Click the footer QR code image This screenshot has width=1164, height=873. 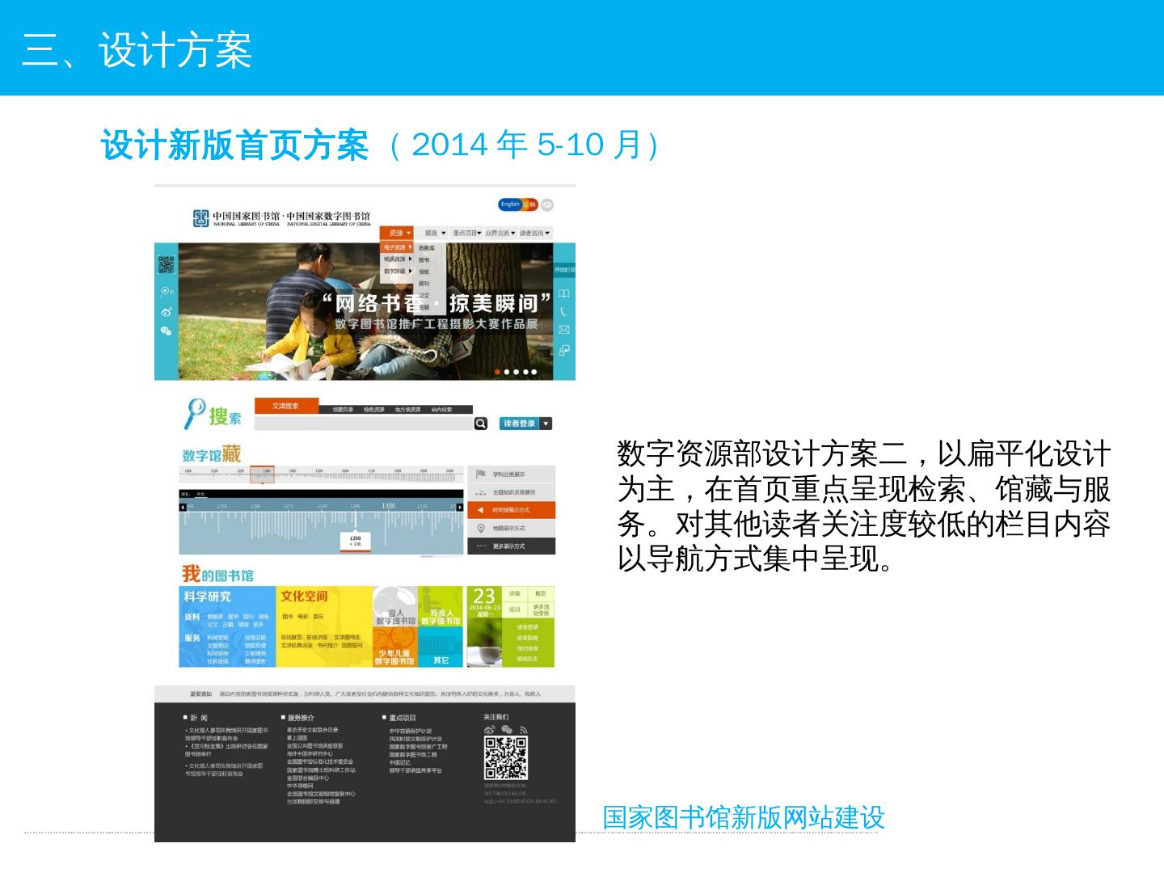(x=505, y=758)
